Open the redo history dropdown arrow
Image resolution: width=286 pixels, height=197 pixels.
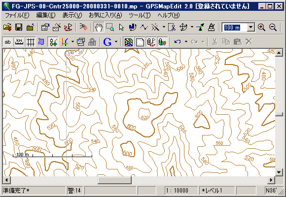pos(203,42)
